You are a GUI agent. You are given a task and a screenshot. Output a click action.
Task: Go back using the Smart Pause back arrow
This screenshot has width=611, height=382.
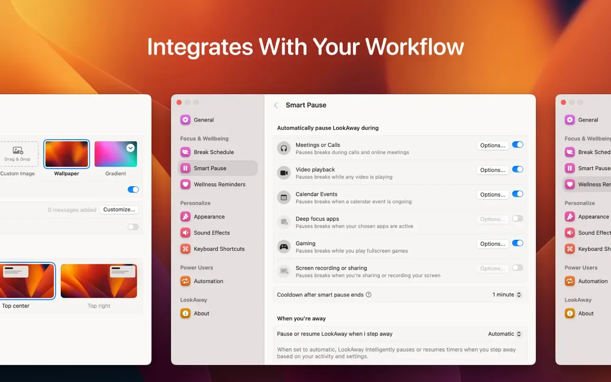tap(276, 105)
